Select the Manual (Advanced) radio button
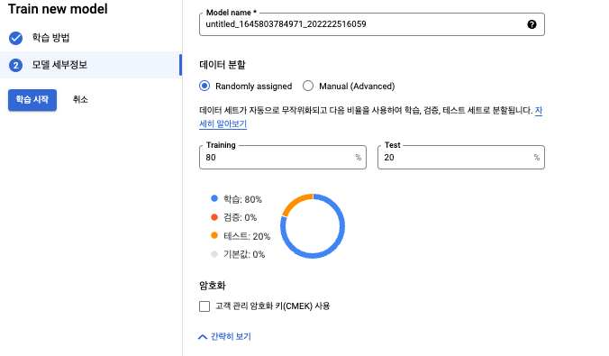The height and width of the screenshot is (356, 609). click(308, 86)
